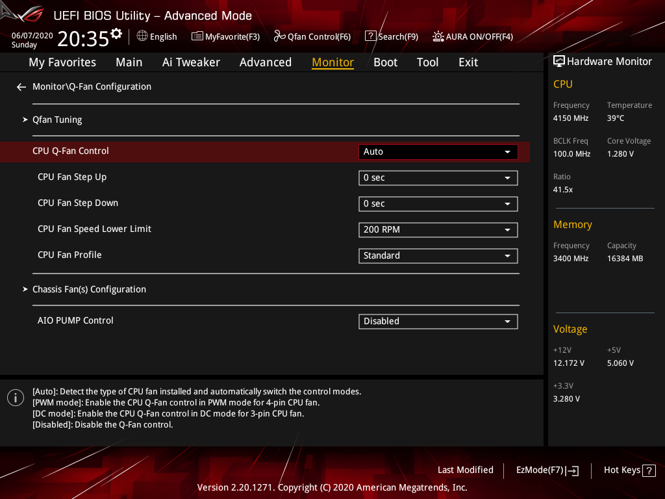Click the +12V reading 12.172 V
665x499 pixels.
(x=569, y=363)
